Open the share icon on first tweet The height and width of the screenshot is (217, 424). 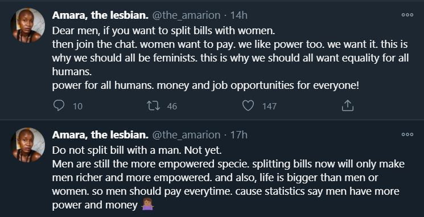[x=348, y=106]
